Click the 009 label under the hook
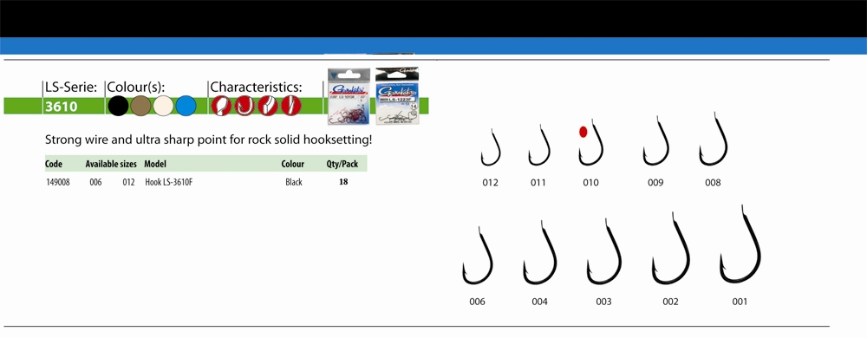This screenshot has width=867, height=338. [655, 183]
